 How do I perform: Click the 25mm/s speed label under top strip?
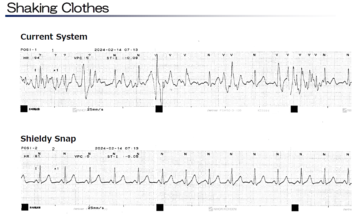coord(95,110)
